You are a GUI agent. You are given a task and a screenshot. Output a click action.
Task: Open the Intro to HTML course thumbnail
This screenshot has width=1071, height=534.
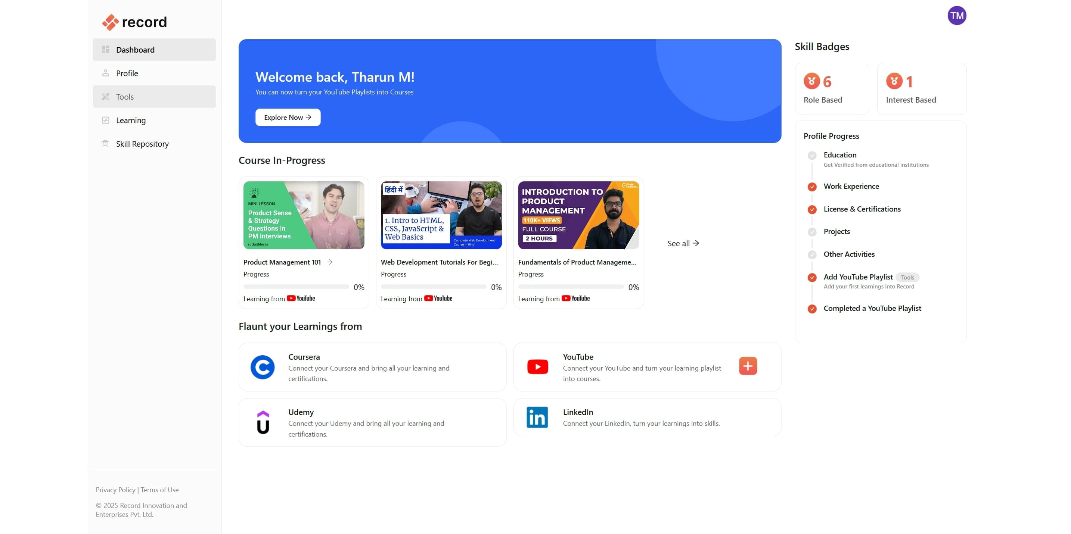(x=441, y=215)
